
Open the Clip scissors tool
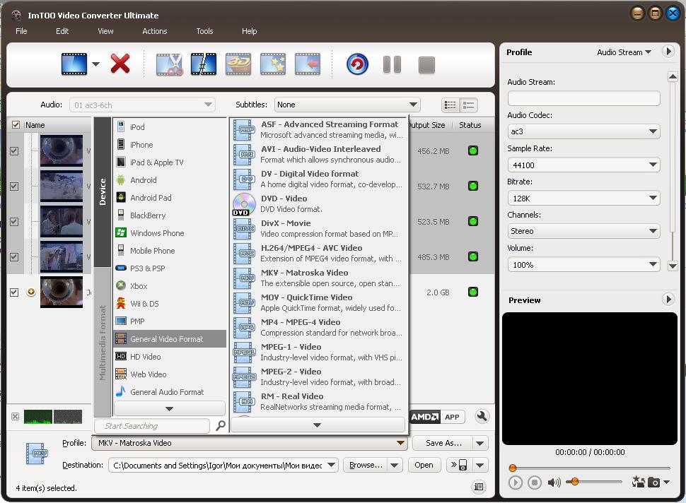click(x=169, y=64)
